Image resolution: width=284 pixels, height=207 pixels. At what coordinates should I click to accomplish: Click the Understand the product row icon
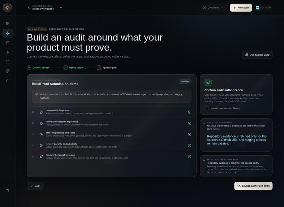pyautogui.click(x=41, y=112)
